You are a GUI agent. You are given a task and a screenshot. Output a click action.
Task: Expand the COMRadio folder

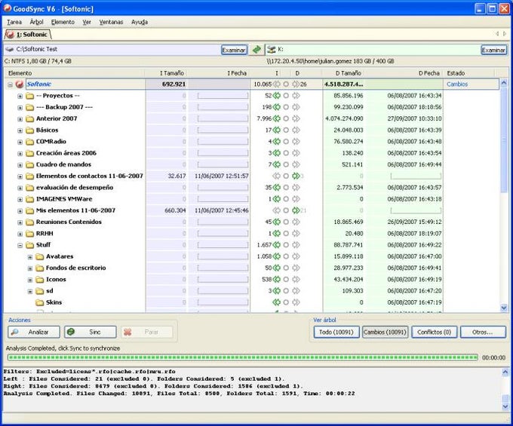point(20,143)
